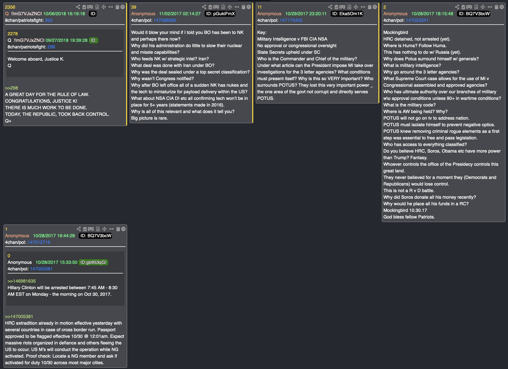Click move arrows icon on post 11
The height and width of the screenshot is (369, 508).
[356, 7]
